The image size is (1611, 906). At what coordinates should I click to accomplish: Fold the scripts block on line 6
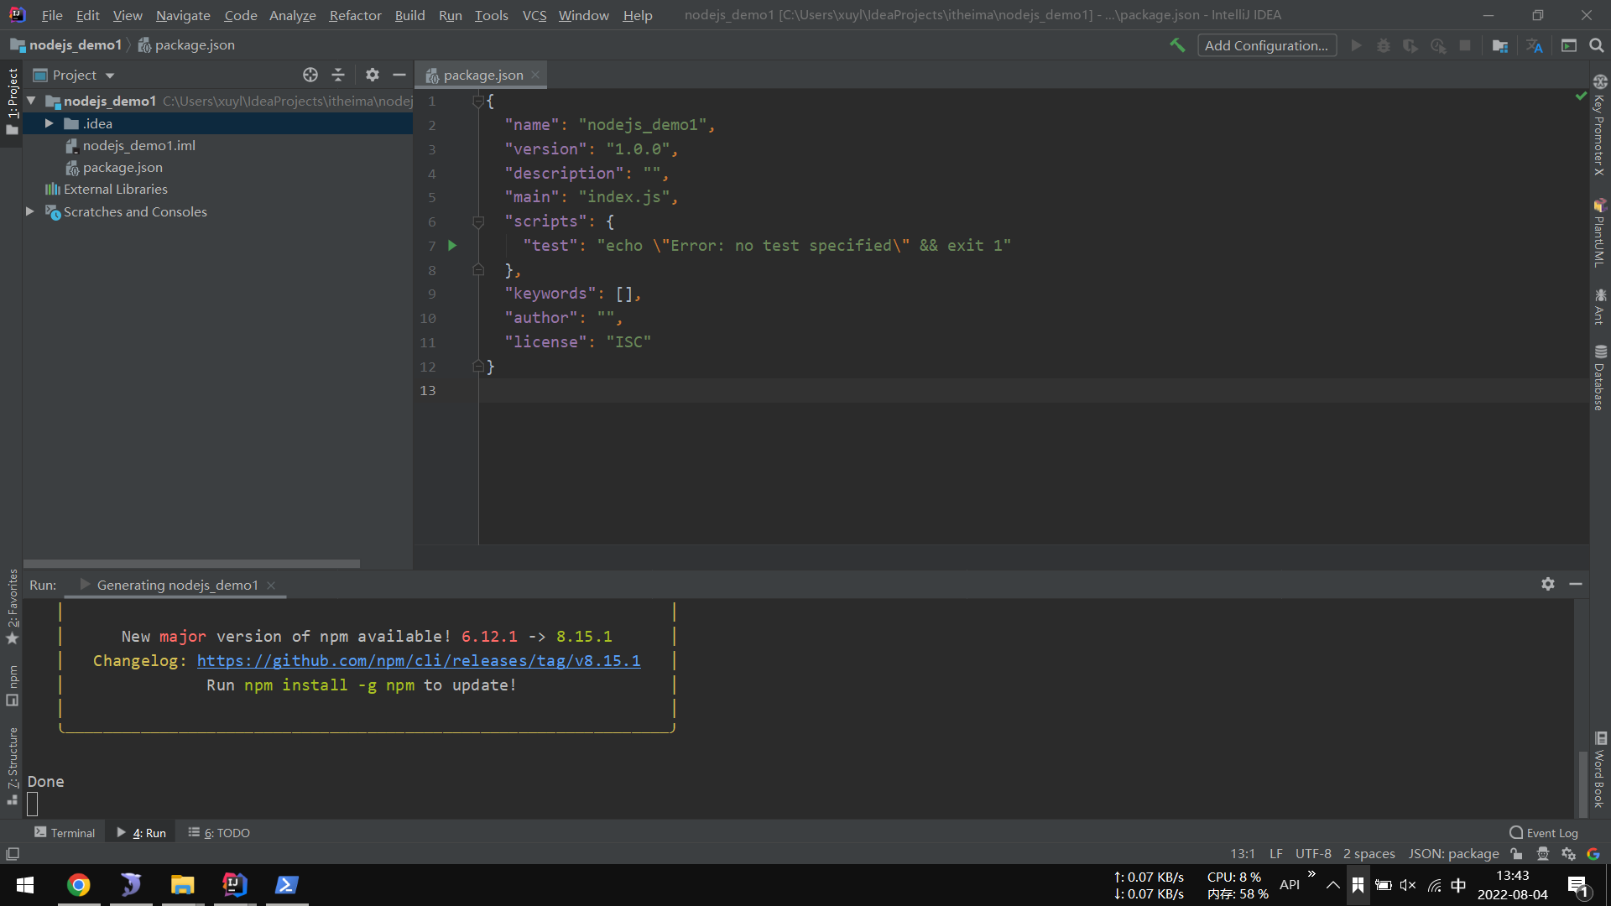(478, 221)
